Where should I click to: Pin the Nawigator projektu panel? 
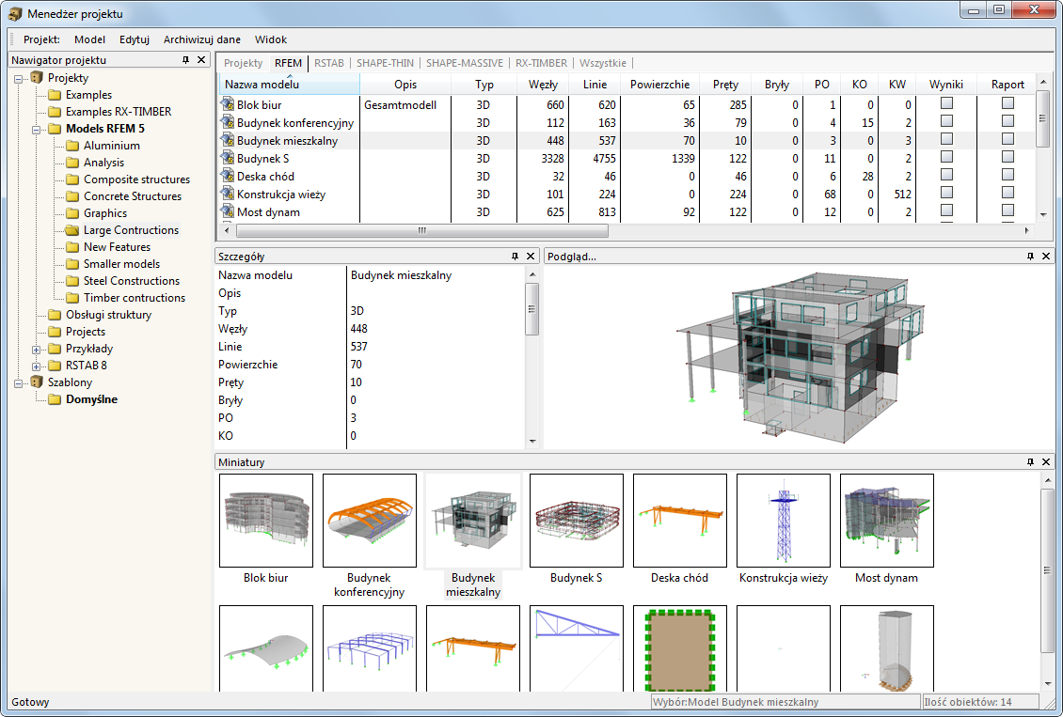click(x=185, y=59)
